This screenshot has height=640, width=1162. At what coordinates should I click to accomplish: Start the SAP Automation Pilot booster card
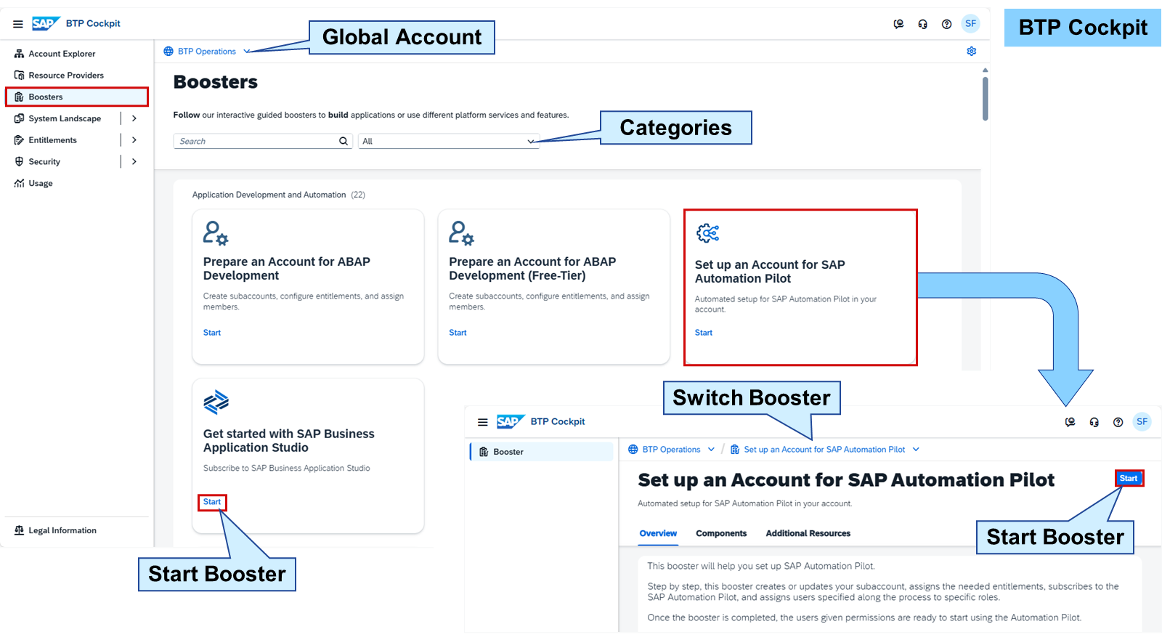704,333
